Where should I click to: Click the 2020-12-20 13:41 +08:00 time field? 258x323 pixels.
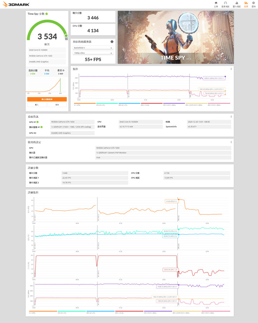[209, 122]
